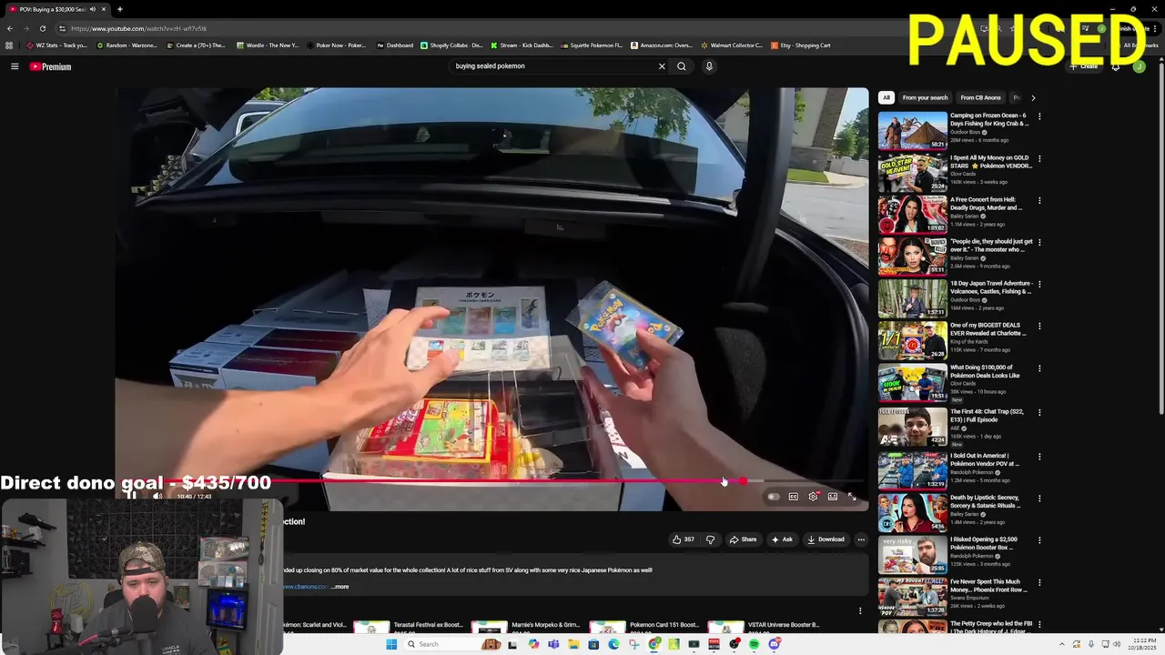The height and width of the screenshot is (655, 1165).
Task: Click the browser address bar URL
Action: pyautogui.click(x=139, y=28)
